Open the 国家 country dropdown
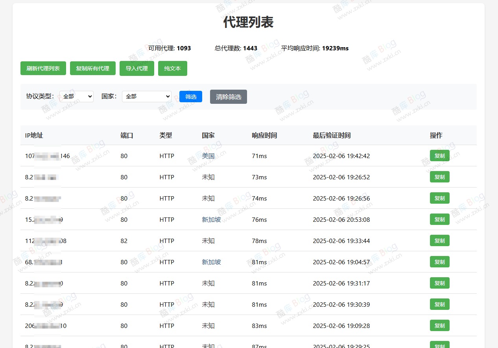498x348 pixels. coord(146,96)
